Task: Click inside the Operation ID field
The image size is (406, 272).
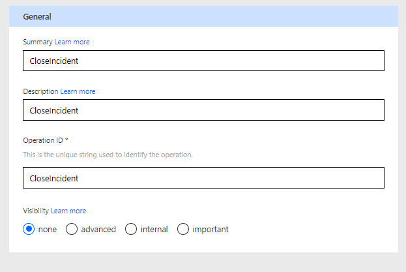Action: pyautogui.click(x=203, y=177)
